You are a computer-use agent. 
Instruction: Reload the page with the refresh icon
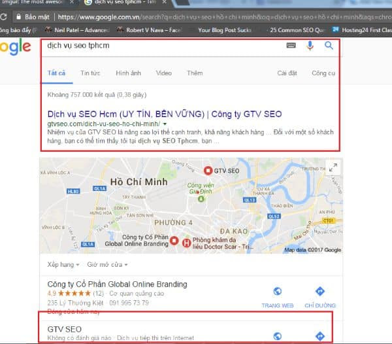point(3,17)
